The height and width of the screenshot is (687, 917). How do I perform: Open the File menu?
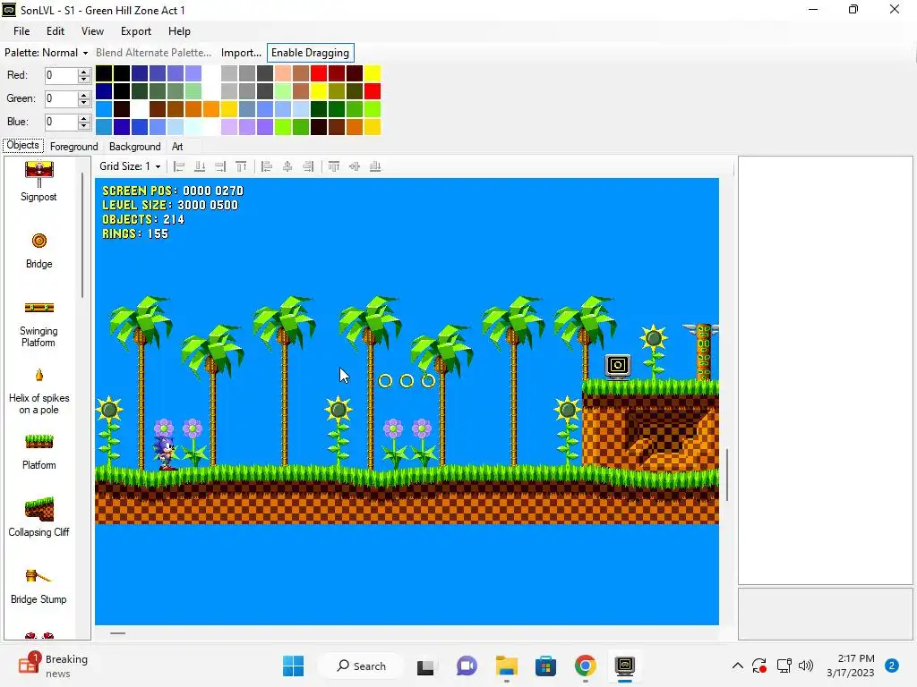coord(21,31)
